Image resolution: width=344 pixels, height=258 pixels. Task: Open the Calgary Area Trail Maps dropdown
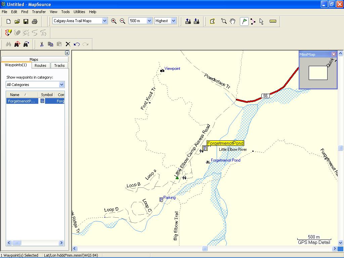pyautogui.click(x=104, y=21)
